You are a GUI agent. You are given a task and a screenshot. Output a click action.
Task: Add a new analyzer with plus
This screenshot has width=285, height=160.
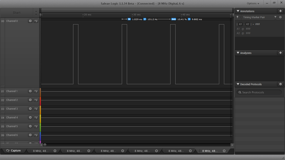[280, 53]
